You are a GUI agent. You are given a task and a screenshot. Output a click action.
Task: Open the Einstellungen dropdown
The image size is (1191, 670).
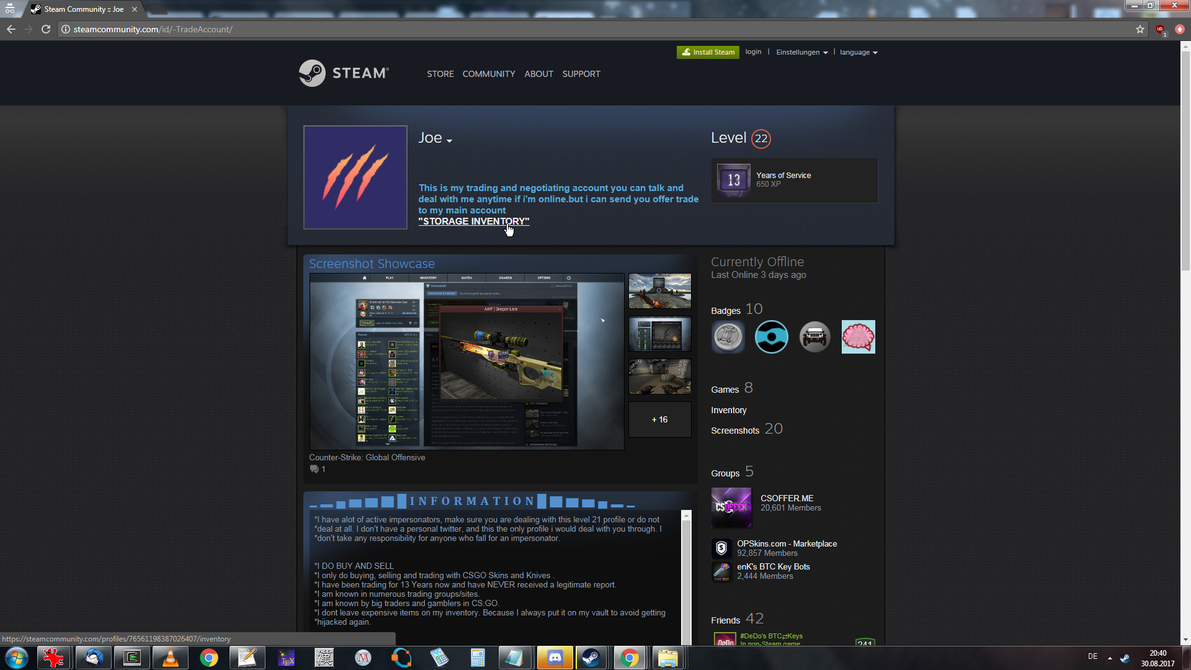pyautogui.click(x=801, y=52)
